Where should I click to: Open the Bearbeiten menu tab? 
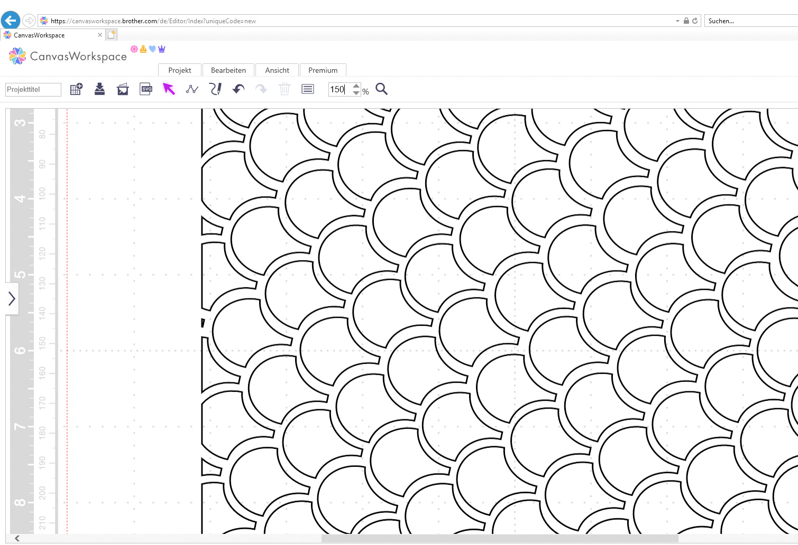[228, 70]
